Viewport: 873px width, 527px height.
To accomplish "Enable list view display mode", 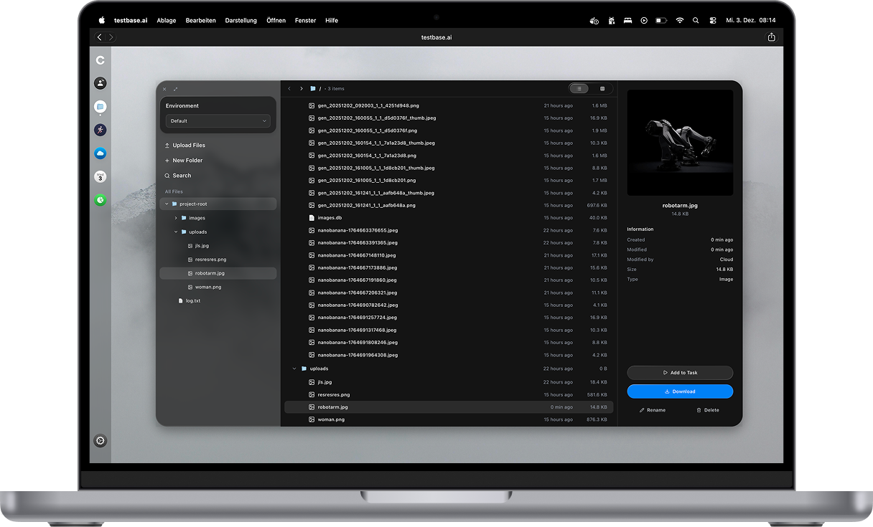I will (579, 88).
